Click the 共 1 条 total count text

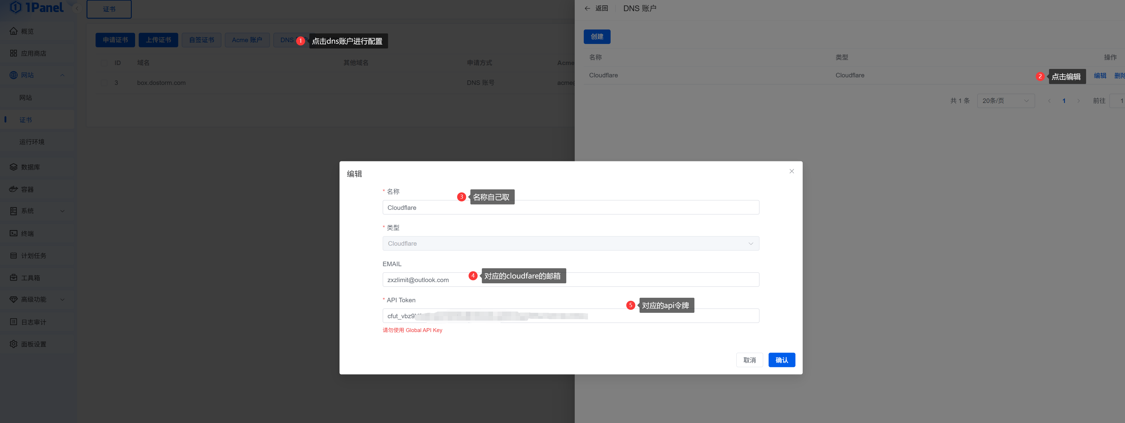click(960, 101)
